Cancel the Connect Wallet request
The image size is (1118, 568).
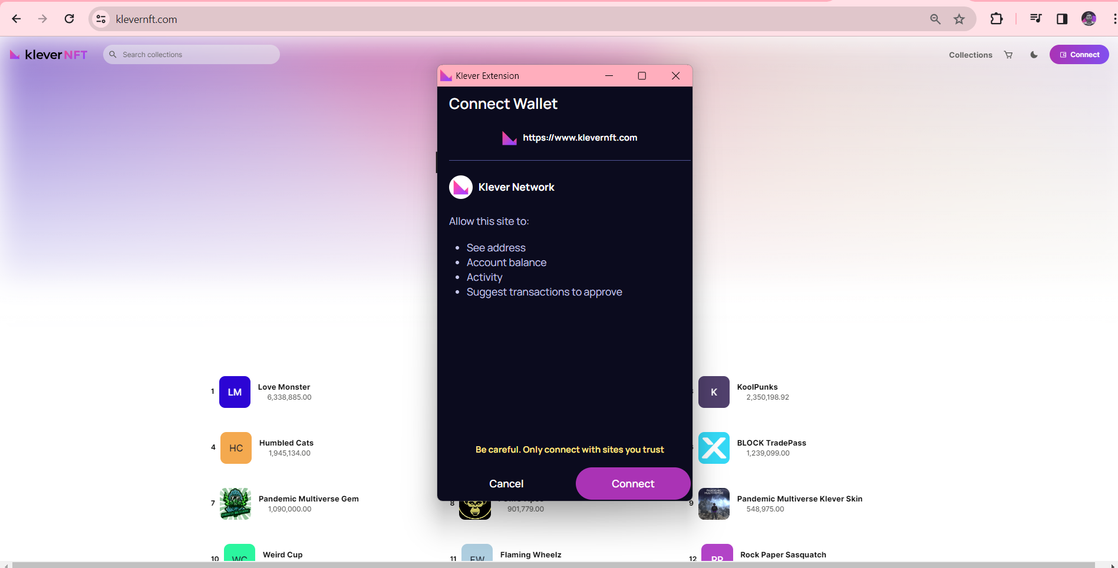click(x=506, y=484)
